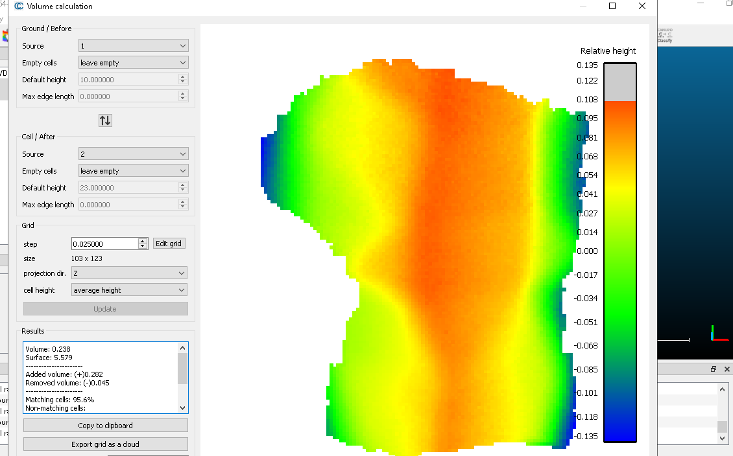The image size is (733, 456).
Task: Expand Ceil / After Empty cells dropdown
Action: coord(133,171)
